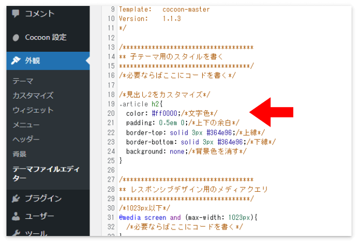Click the line 16 必要ならばここにコードを書く comment

click(177, 75)
